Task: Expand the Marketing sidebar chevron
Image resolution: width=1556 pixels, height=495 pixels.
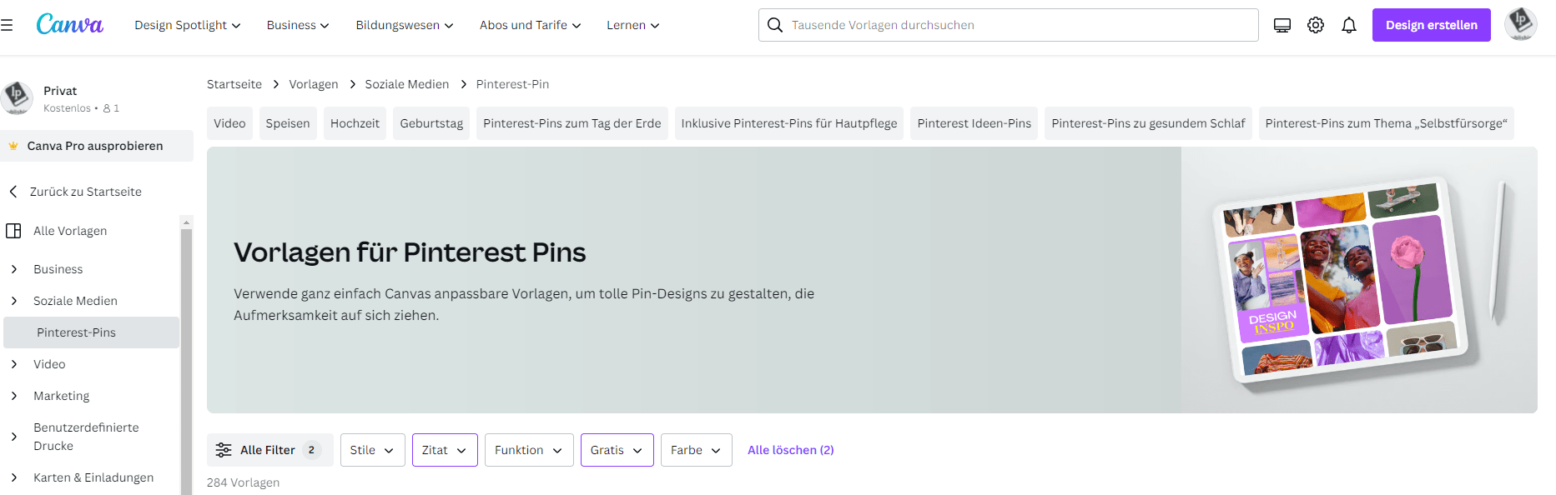Action: point(14,396)
